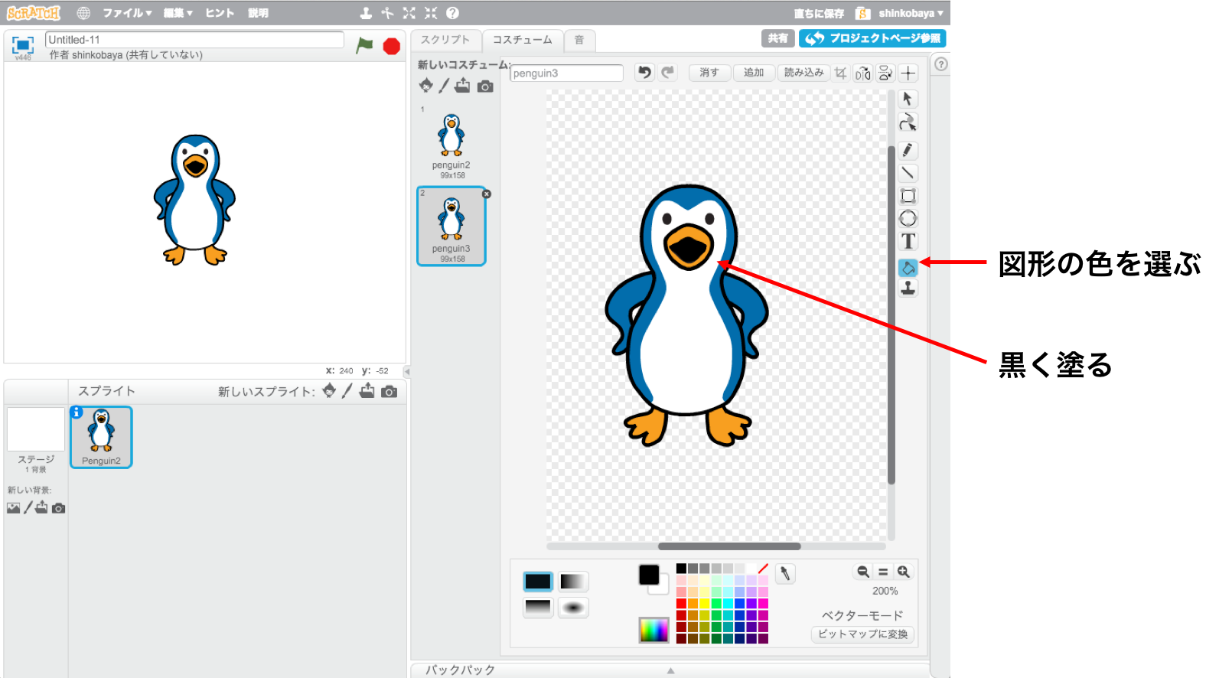Select solid fill mode

pos(538,582)
